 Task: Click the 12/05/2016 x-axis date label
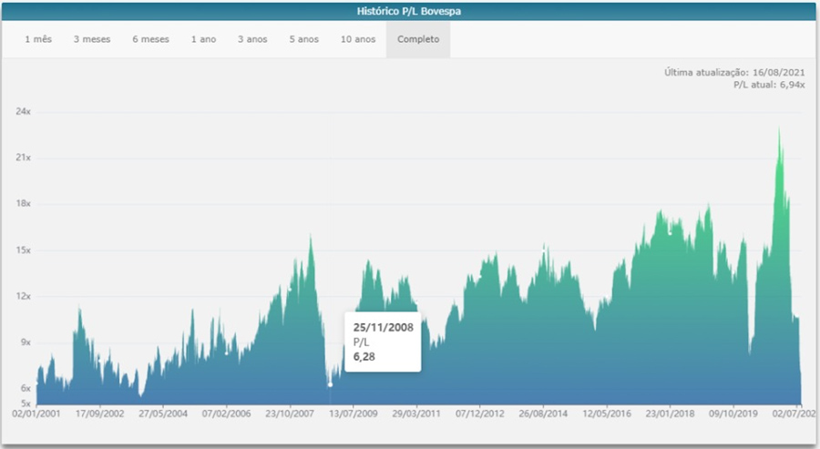[x=607, y=413]
